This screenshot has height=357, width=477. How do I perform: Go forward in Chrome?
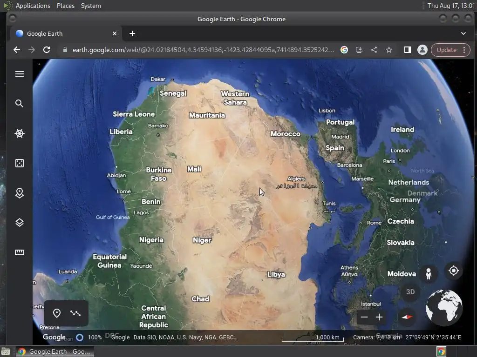click(32, 50)
